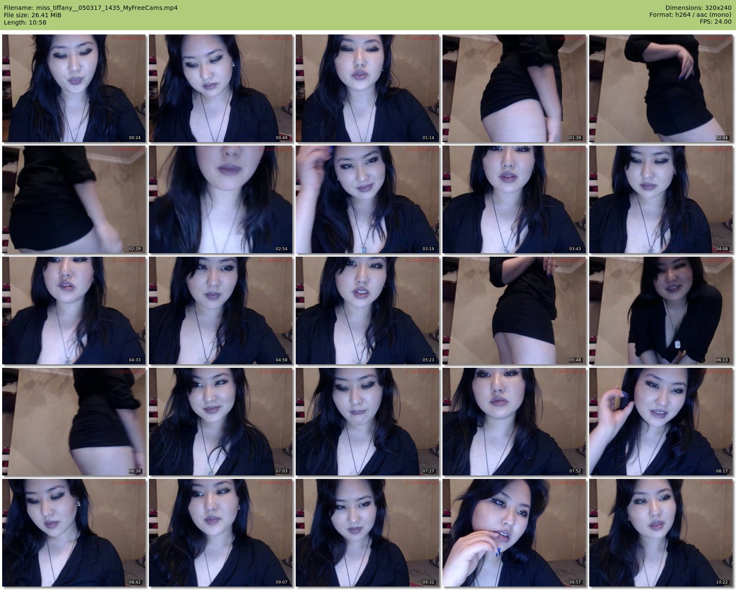This screenshot has width=736, height=590.
Task: Click the frame stamped 01:39
Action: coord(514,88)
